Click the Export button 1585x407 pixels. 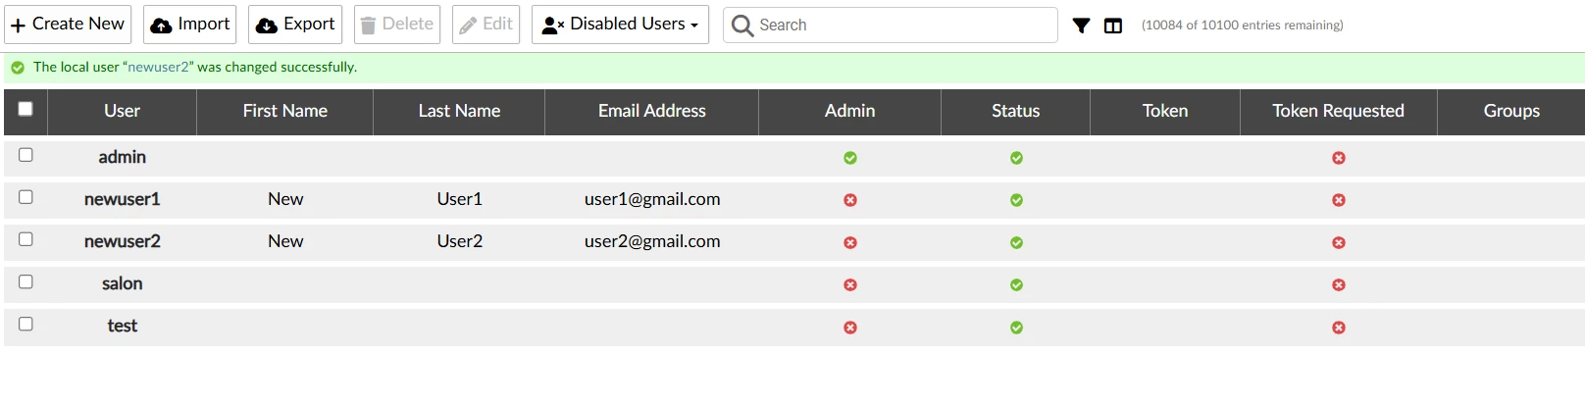(295, 25)
